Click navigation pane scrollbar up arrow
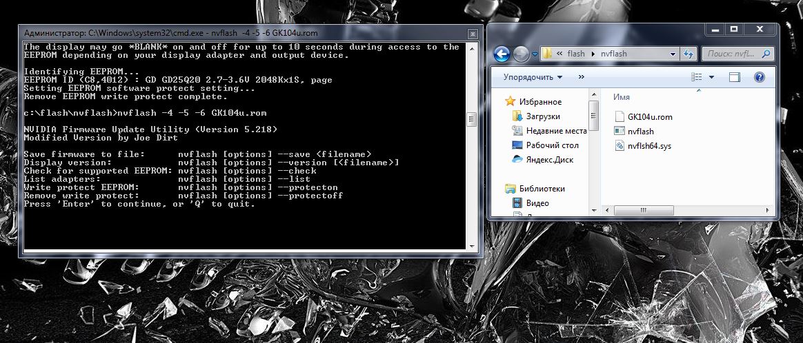803x343 pixels. coord(594,94)
